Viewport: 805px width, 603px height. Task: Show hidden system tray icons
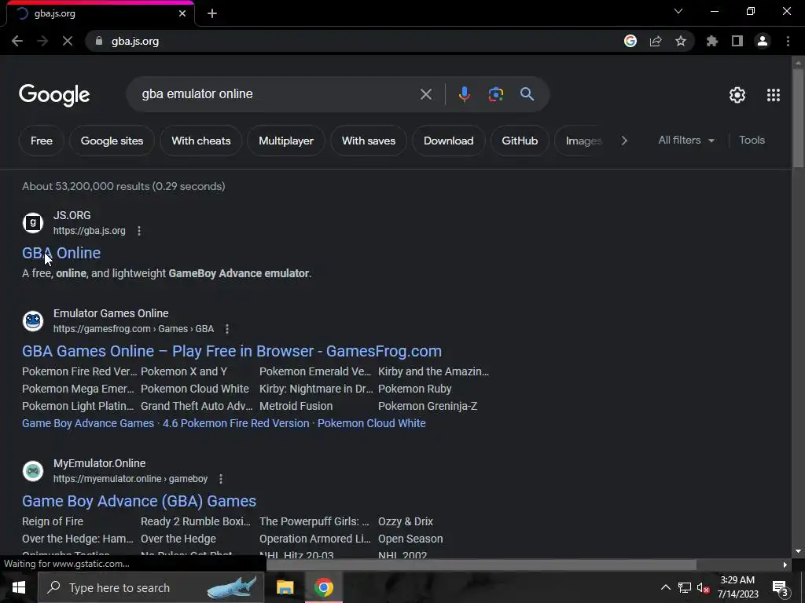(x=665, y=587)
